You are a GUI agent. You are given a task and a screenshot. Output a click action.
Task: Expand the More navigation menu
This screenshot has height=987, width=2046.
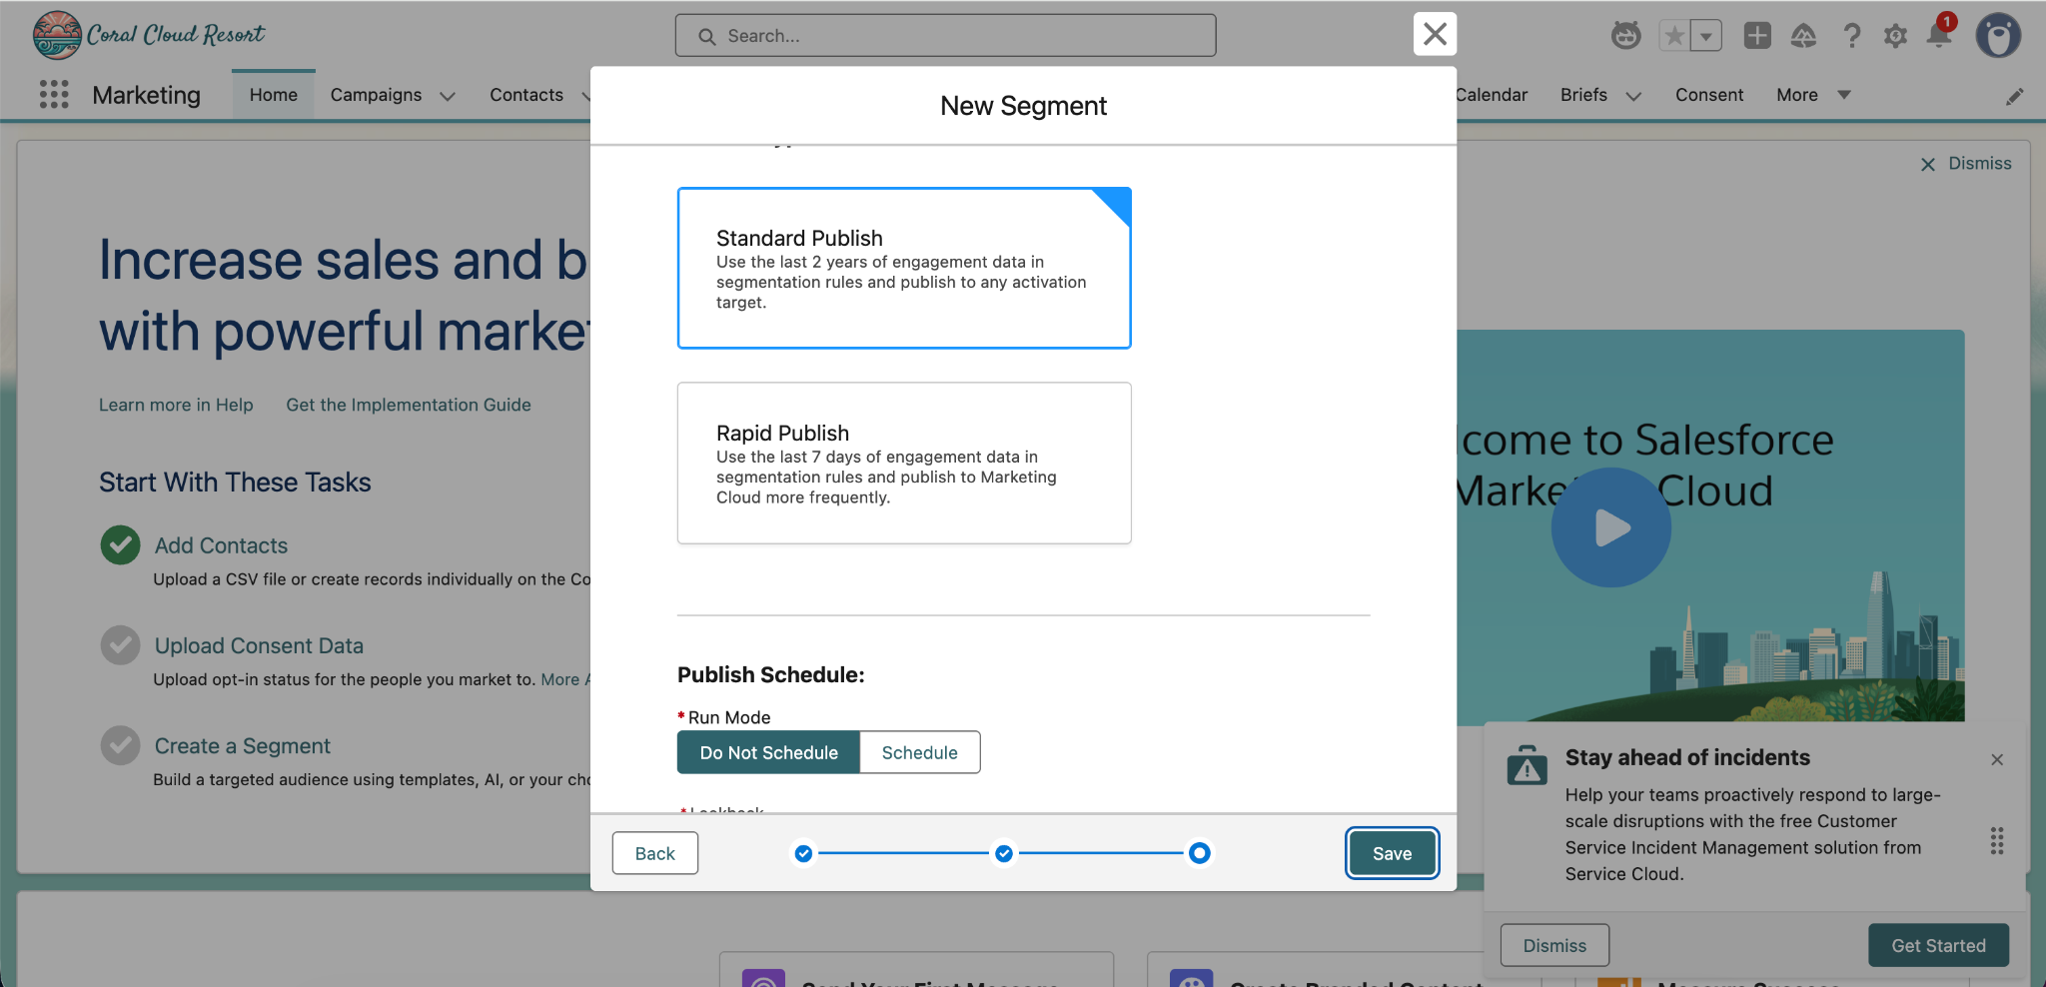1813,95
